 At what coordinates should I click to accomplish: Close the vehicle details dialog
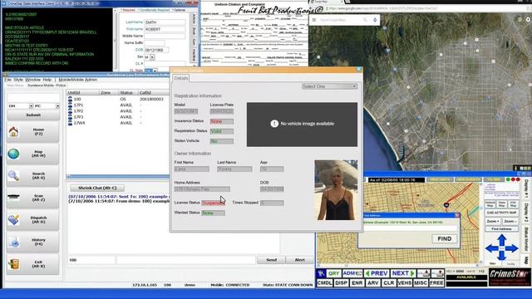[358, 70]
